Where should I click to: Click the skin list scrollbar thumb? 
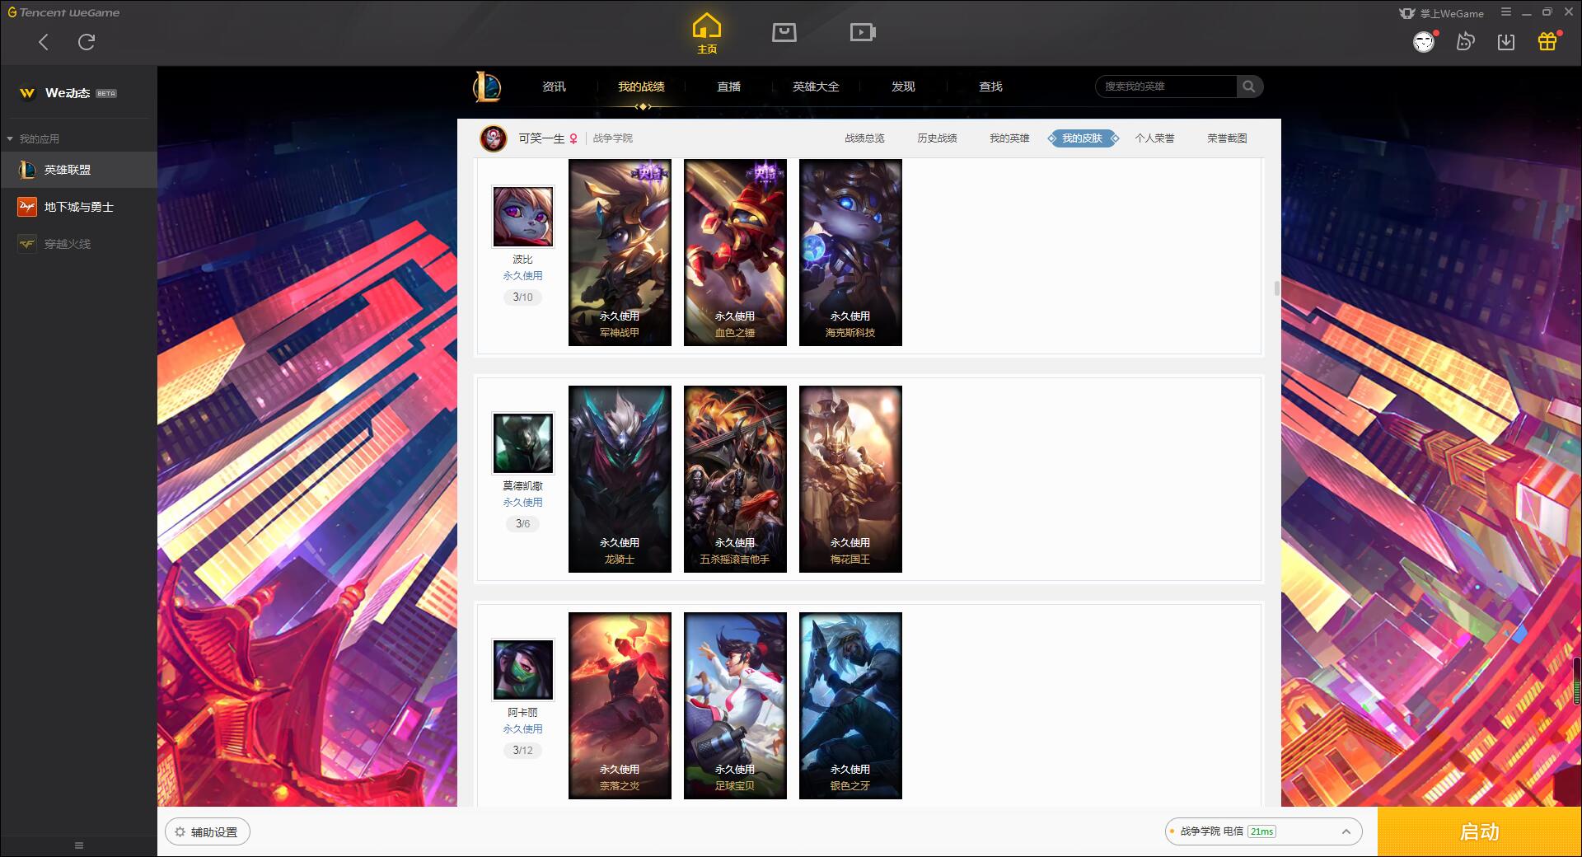(x=1277, y=288)
